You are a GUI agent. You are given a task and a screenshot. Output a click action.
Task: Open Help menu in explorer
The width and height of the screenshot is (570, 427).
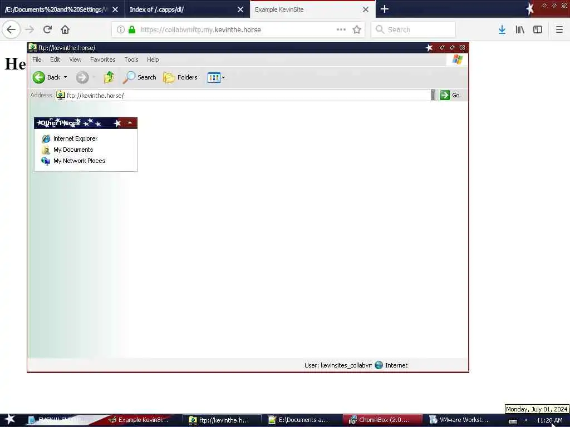click(x=153, y=59)
